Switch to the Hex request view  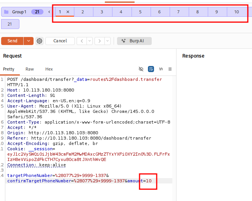tap(49, 69)
